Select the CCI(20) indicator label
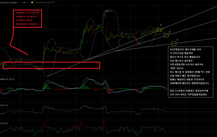 pos(4,123)
